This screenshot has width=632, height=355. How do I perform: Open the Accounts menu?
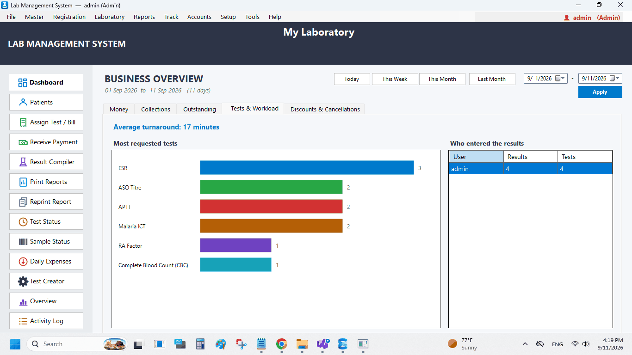pyautogui.click(x=199, y=17)
